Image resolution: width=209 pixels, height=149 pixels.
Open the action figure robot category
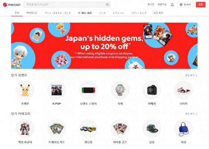coord(25,129)
